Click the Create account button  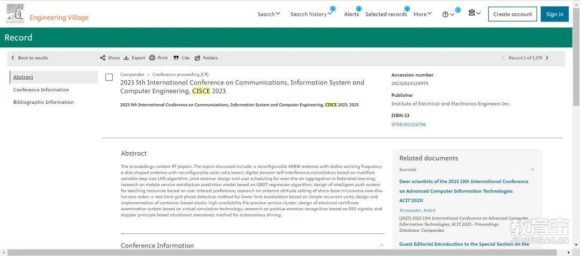pyautogui.click(x=512, y=14)
